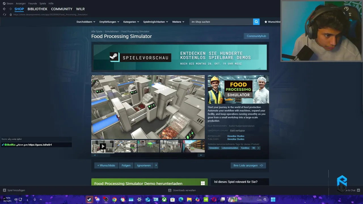Reload the page with the refresh icon
The height and width of the screenshot is (204, 363).
point(4,14)
